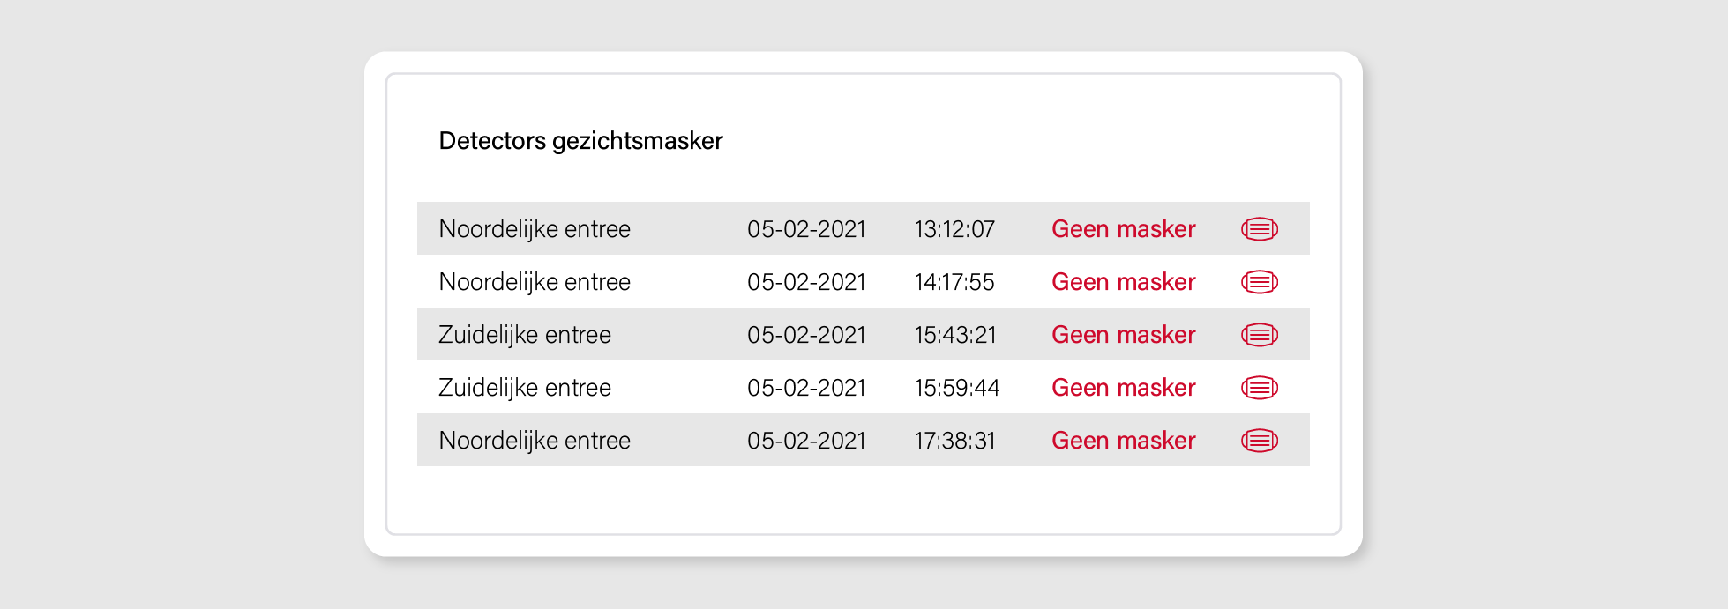Select Zuidelijke entree row at 15:59:44
The height and width of the screenshot is (609, 1728).
tap(864, 387)
